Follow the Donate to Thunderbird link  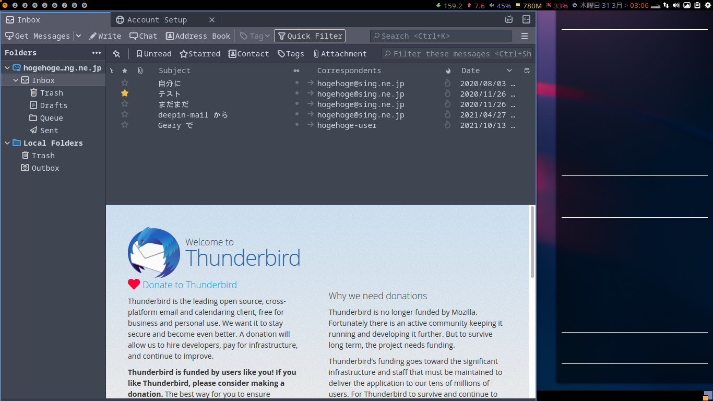point(189,285)
